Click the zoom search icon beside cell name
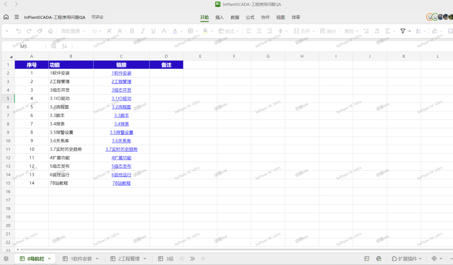The width and height of the screenshot is (453, 265). click(x=54, y=46)
